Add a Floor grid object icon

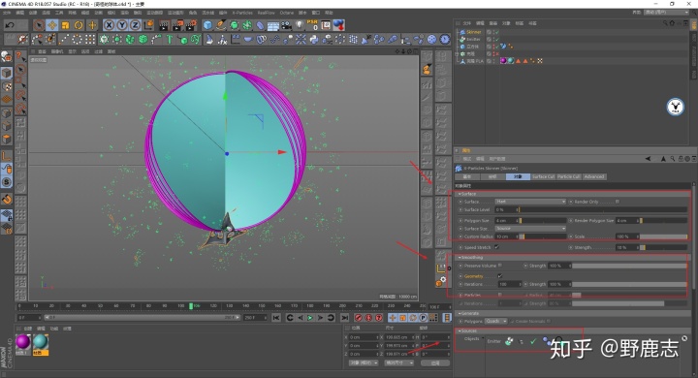point(272,26)
